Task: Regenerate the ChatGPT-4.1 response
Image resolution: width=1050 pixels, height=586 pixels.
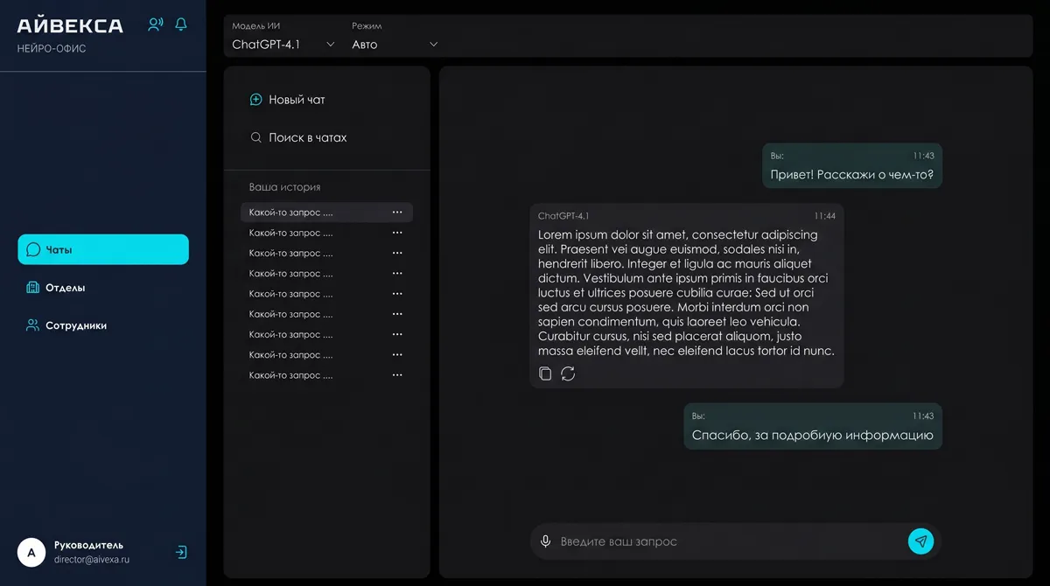Action: 568,373
